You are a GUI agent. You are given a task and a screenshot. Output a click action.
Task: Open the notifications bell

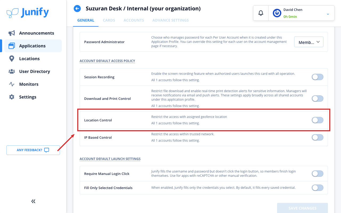(261, 13)
